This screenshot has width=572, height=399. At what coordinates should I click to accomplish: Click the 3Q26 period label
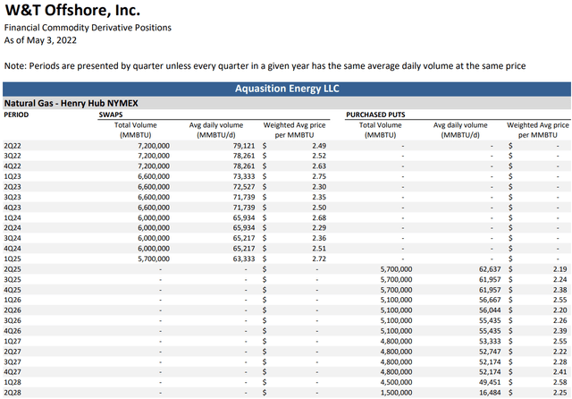(x=13, y=320)
